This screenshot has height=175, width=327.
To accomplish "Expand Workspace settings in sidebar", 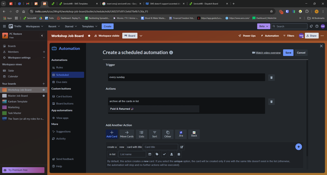I will coord(44,57).
